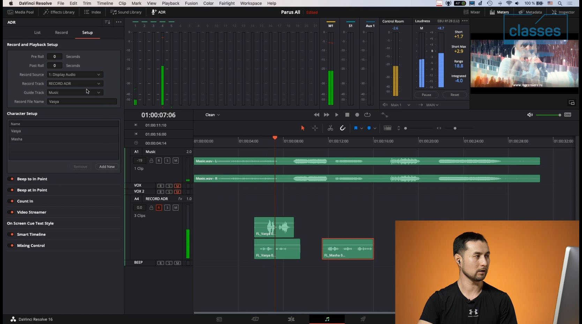Open the Timeline menu
The width and height of the screenshot is (582, 324).
[x=105, y=3]
